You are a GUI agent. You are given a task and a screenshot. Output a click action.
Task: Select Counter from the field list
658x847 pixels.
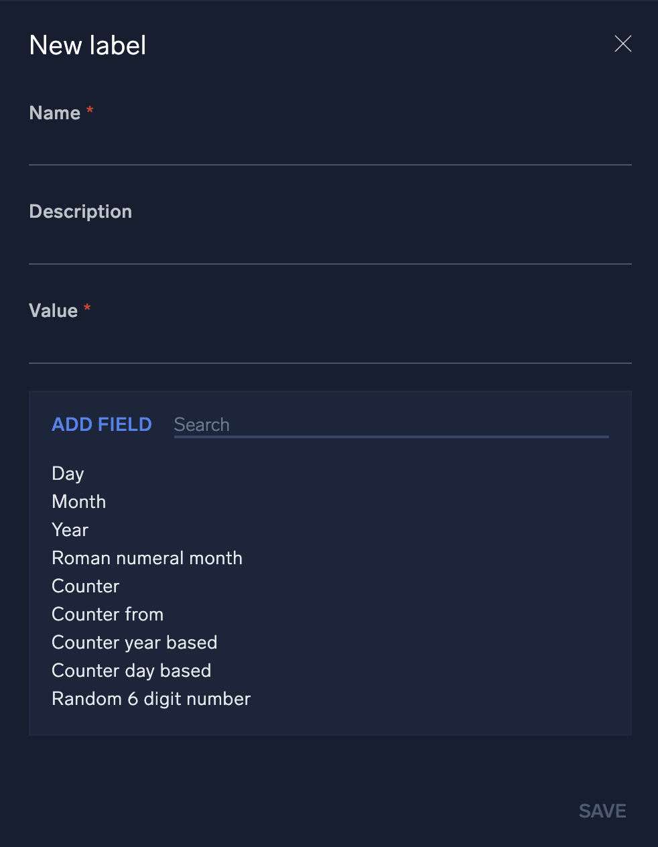(85, 586)
